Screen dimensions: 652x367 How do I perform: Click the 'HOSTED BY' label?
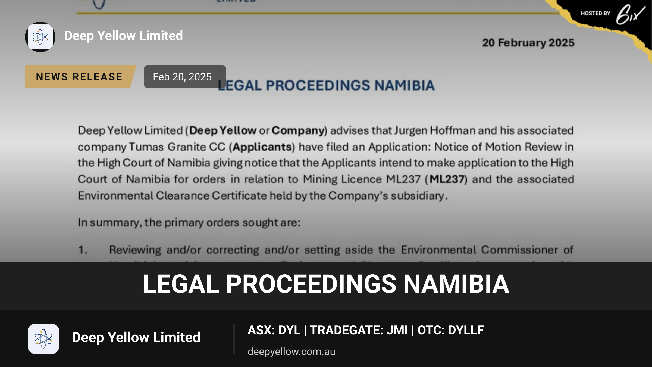(595, 13)
